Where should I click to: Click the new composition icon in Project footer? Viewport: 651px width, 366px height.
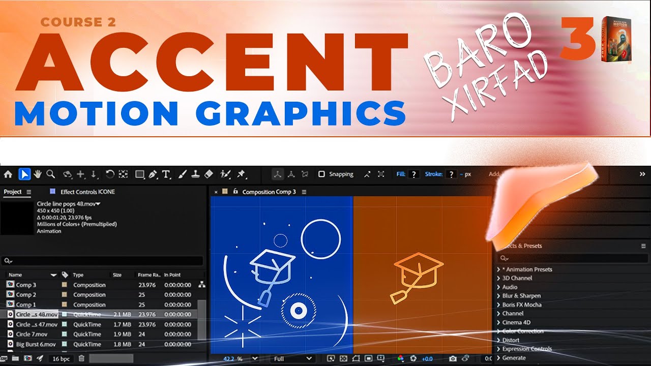[28, 358]
